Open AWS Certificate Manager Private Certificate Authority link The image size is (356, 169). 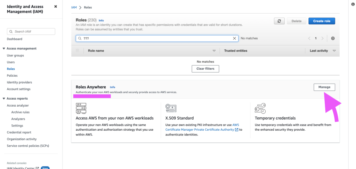point(202,128)
